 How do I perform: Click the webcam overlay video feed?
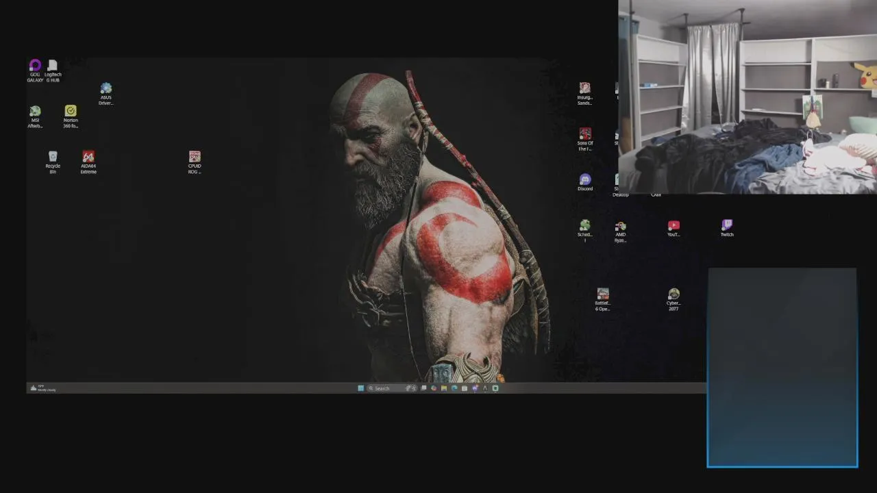[748, 97]
